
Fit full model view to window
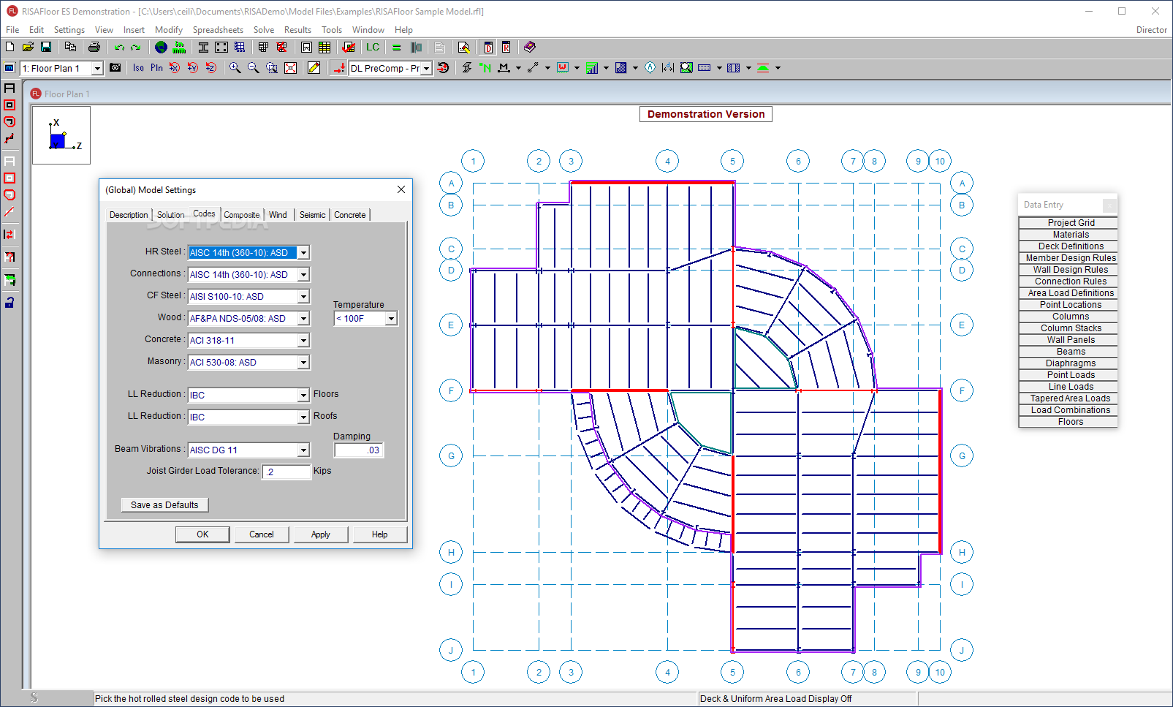pos(290,67)
